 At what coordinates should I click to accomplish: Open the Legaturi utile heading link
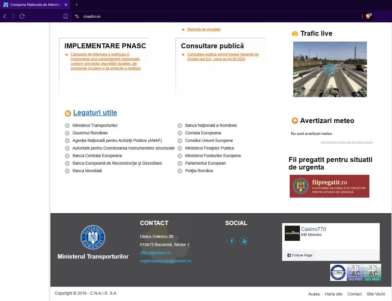pos(95,113)
